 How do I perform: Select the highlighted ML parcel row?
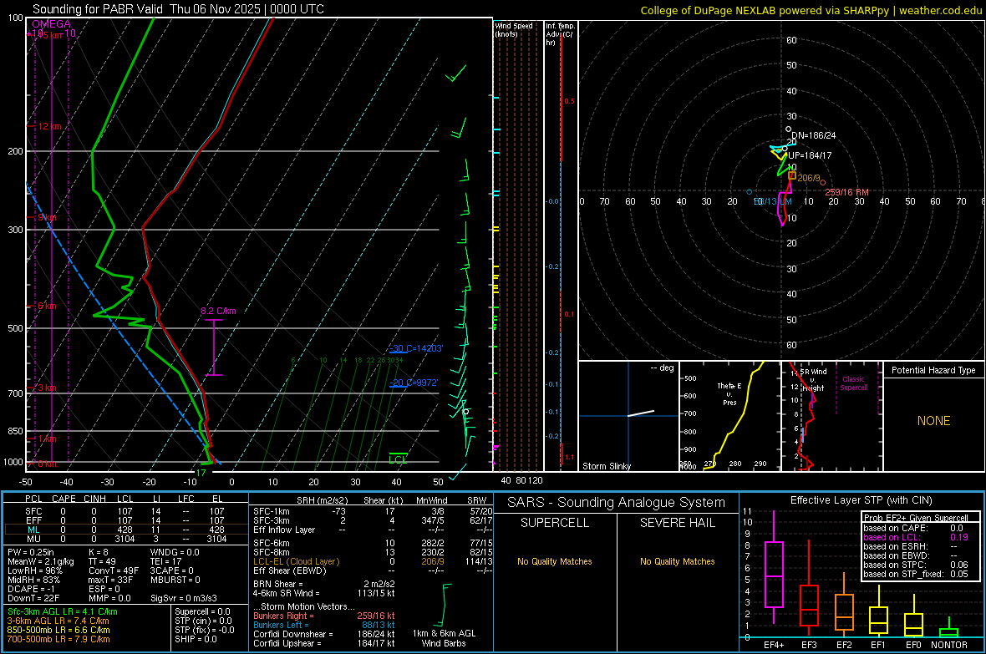coord(126,530)
